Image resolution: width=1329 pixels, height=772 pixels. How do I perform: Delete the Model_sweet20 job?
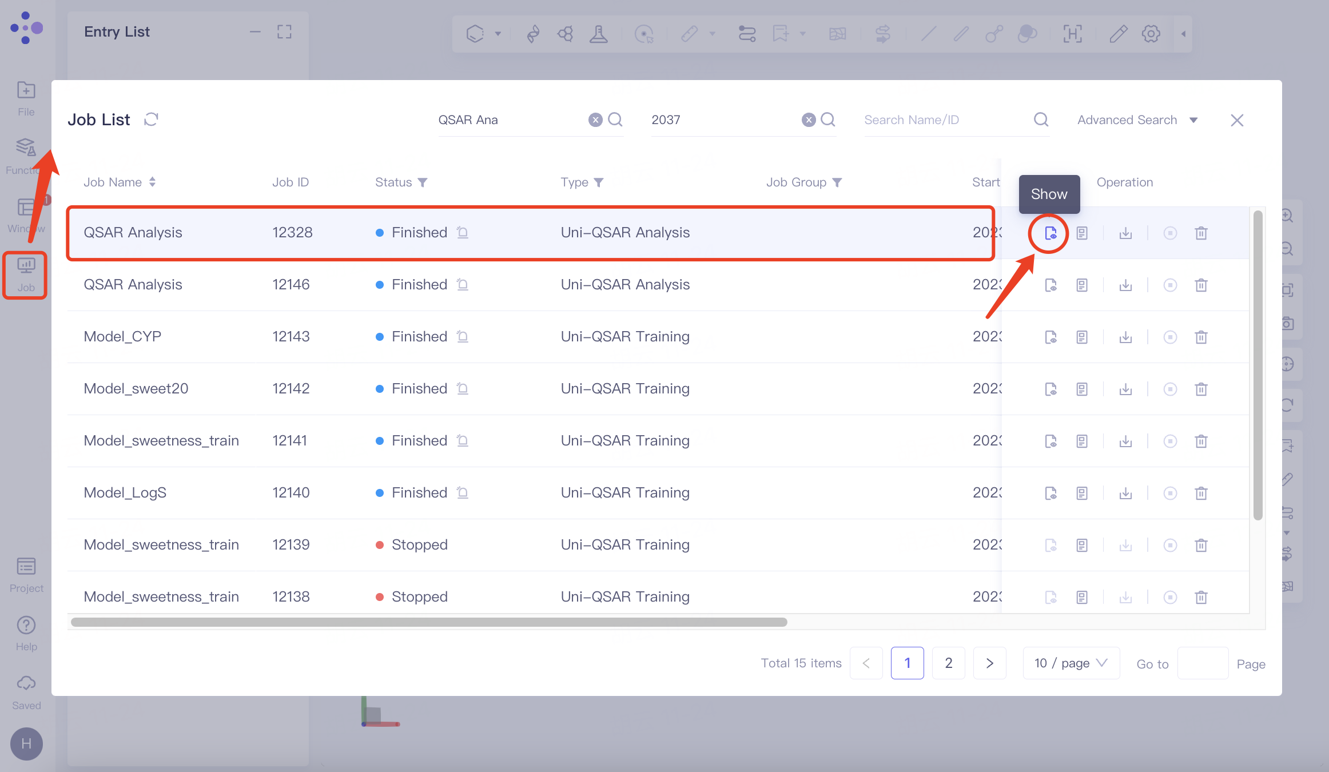click(x=1201, y=389)
